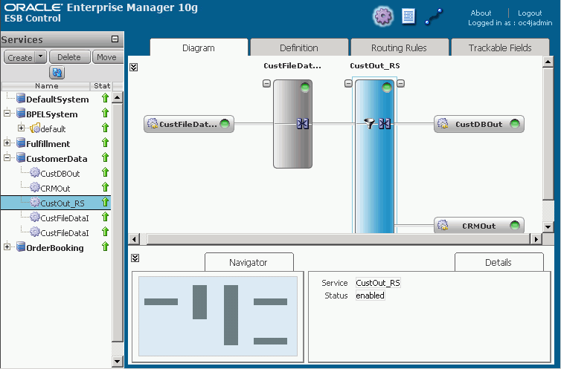
Task: Select the CRMOut tree row
Action: tap(56, 188)
